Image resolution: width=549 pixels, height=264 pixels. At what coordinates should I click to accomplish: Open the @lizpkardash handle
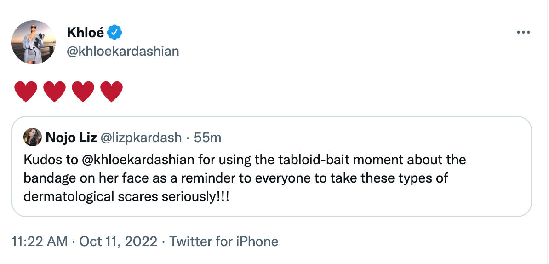[x=141, y=137]
